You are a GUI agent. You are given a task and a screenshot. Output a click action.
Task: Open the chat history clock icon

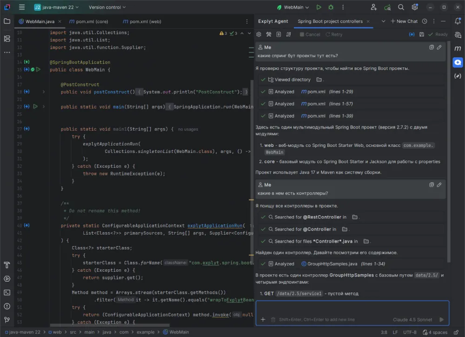click(x=425, y=21)
